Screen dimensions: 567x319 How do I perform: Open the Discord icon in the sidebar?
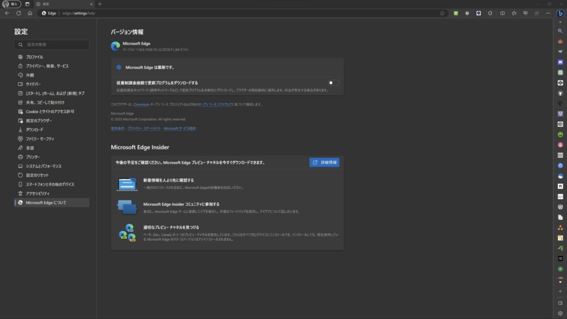point(560,62)
